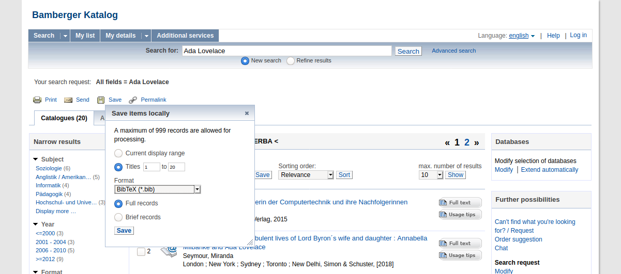Select the Current display range option

118,153
